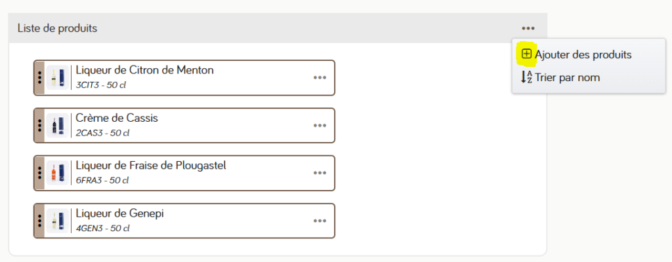Click the Crème de Cassis bottle thumbnail

click(58, 126)
